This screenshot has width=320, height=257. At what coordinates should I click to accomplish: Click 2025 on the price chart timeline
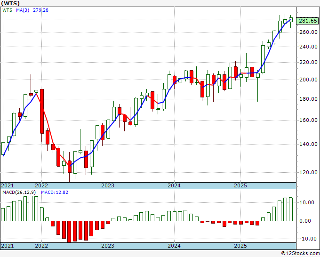(x=240, y=185)
